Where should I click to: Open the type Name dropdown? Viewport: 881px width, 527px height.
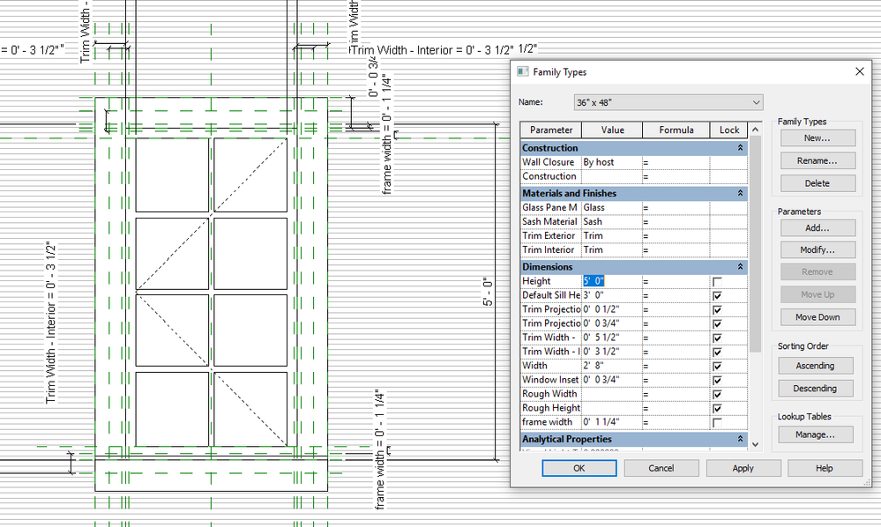tap(756, 103)
